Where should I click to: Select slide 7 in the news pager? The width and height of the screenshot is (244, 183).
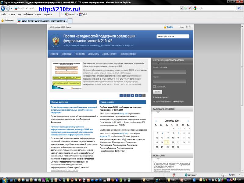tap(144, 95)
